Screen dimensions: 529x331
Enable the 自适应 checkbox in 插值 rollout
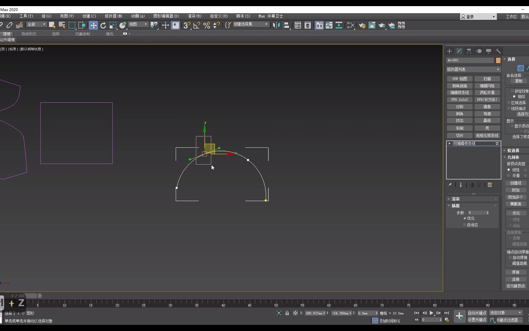pyautogui.click(x=464, y=225)
